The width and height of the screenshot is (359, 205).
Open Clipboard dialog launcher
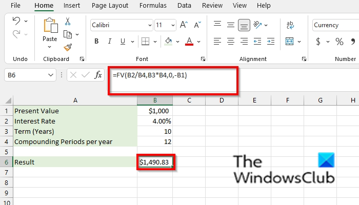(x=82, y=59)
